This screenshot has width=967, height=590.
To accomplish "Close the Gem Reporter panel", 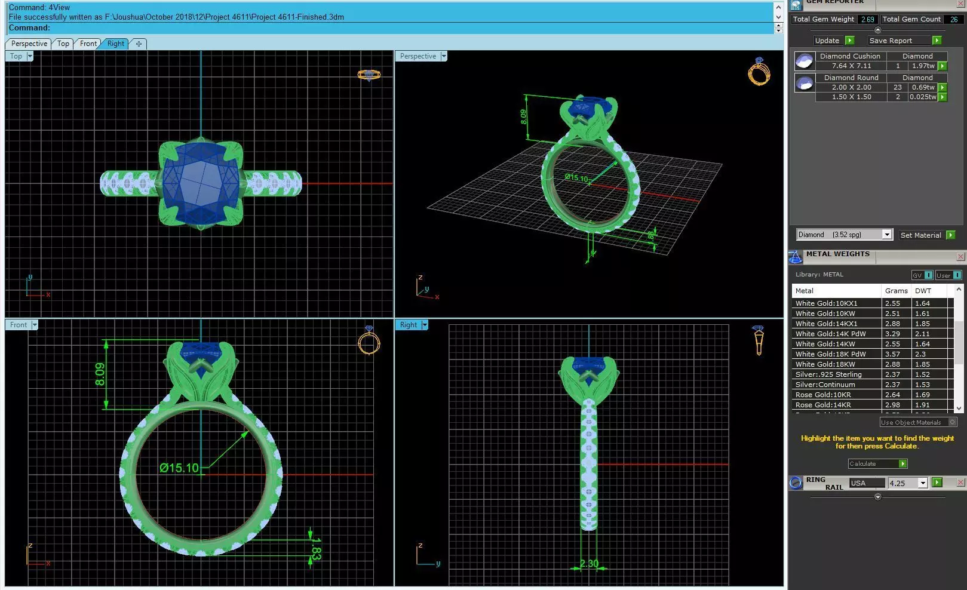I will [x=960, y=5].
